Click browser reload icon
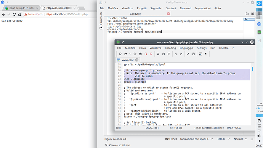 [14, 14]
